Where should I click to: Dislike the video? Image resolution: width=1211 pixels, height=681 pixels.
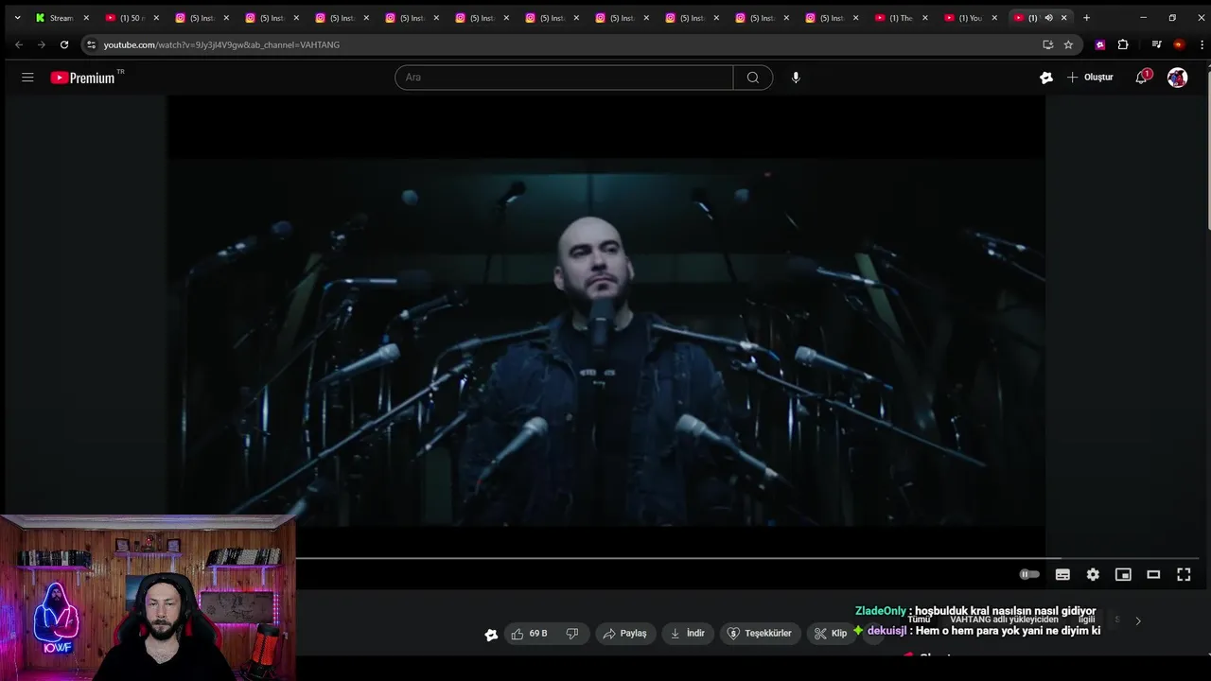pos(572,634)
